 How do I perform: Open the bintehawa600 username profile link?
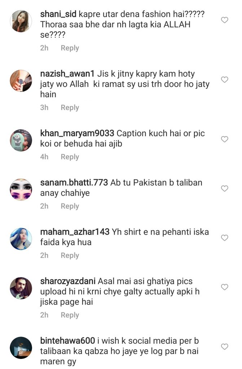tap(68, 341)
